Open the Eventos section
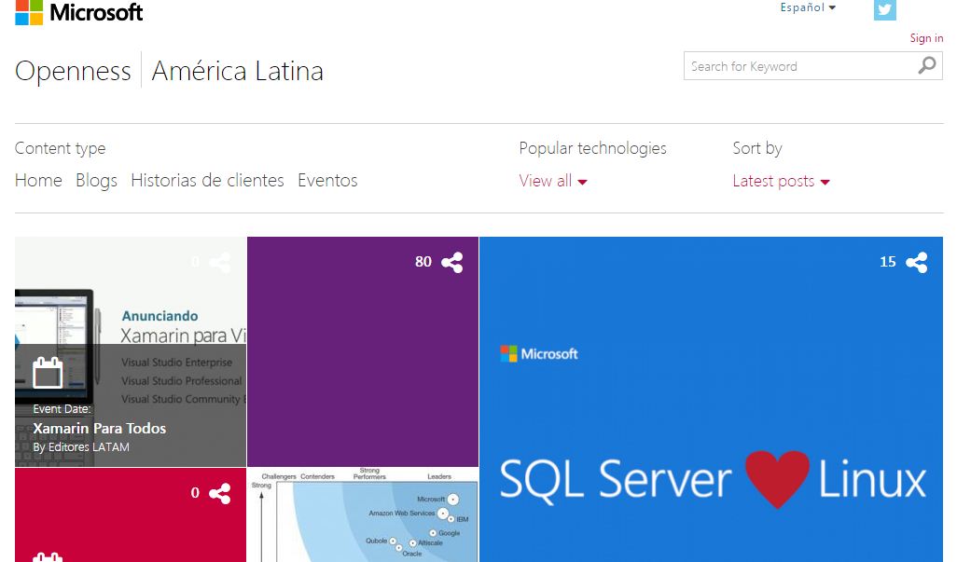 (327, 180)
